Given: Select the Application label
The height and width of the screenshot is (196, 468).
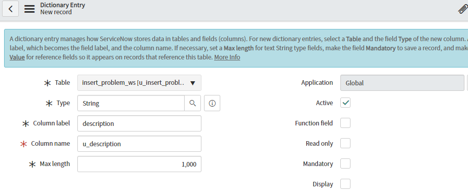Looking at the screenshot, I should tap(317, 82).
